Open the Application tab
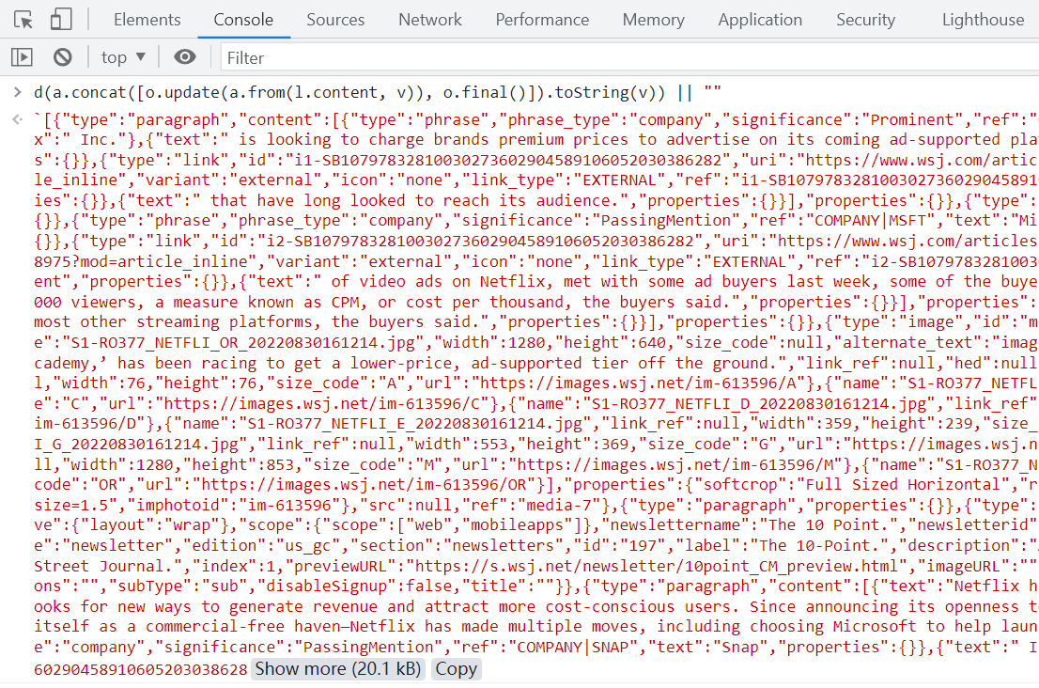1039x688 pixels. (x=760, y=20)
